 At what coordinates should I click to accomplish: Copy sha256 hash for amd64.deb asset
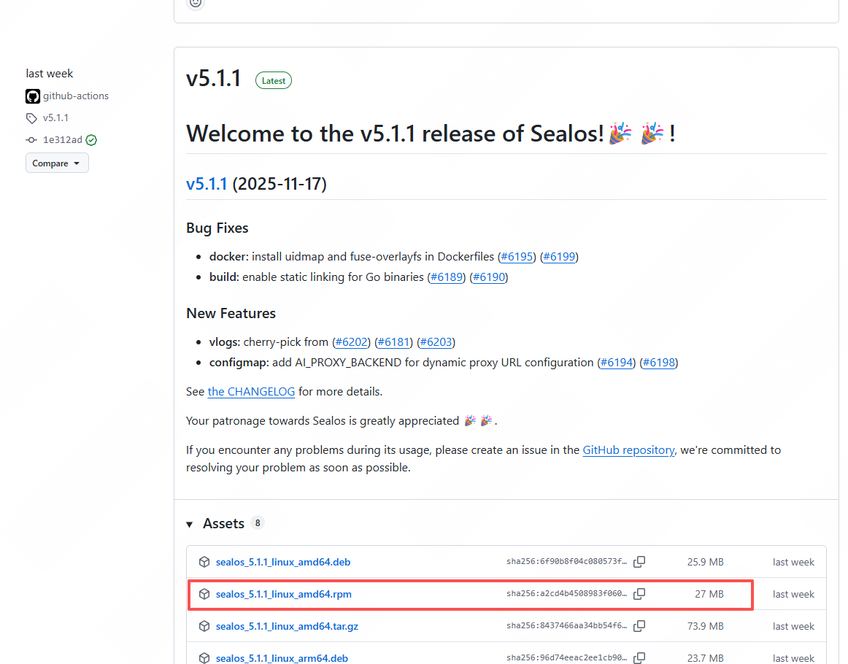pyautogui.click(x=639, y=562)
